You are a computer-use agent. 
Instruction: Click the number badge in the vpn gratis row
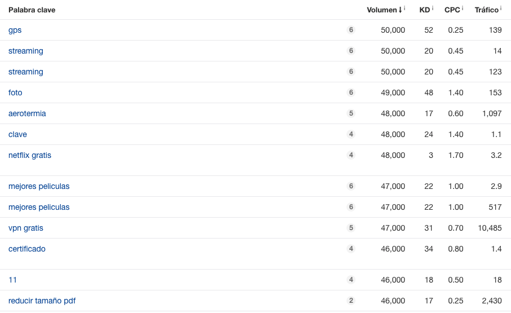[x=351, y=228]
